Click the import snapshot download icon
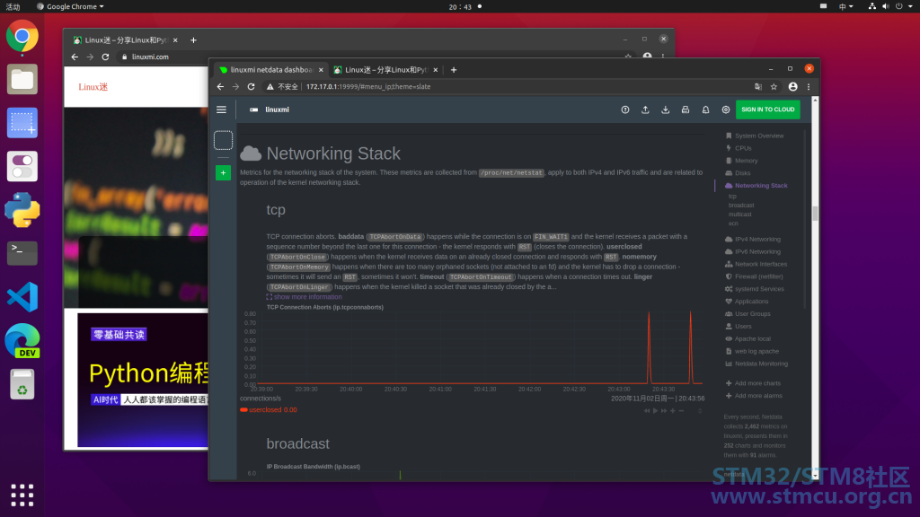 (665, 110)
